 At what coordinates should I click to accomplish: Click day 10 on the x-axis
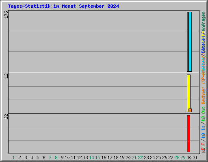(67, 158)
